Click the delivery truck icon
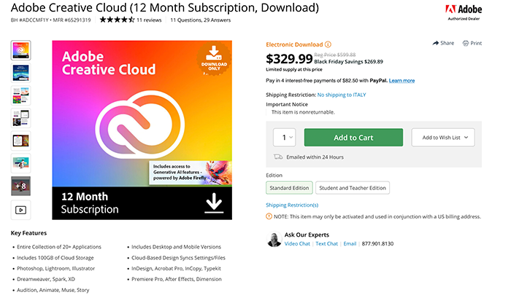The height and width of the screenshot is (295, 511). pyautogui.click(x=278, y=157)
